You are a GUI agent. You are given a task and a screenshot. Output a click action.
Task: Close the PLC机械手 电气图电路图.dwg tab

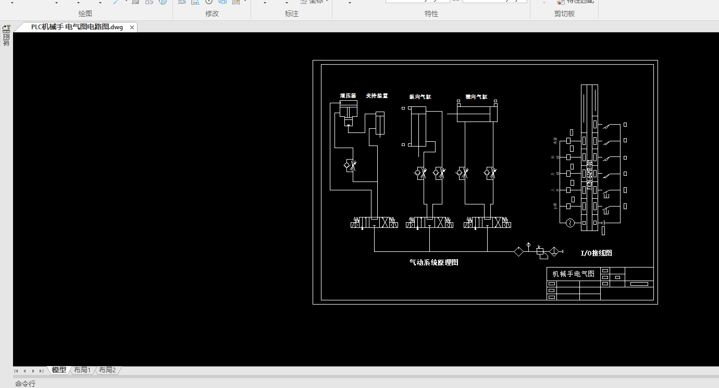pyautogui.click(x=132, y=27)
